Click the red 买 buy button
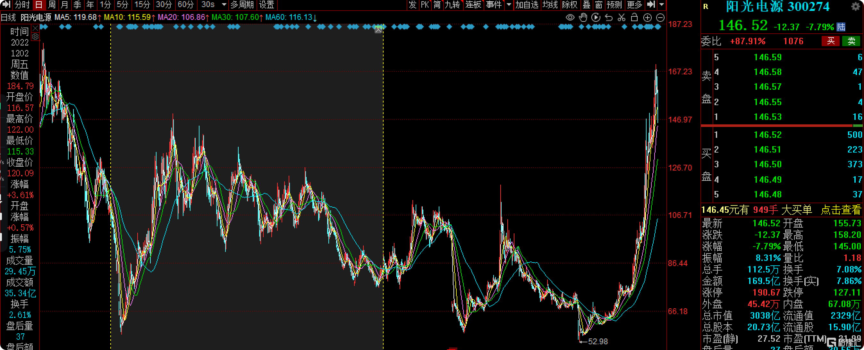 coord(830,41)
